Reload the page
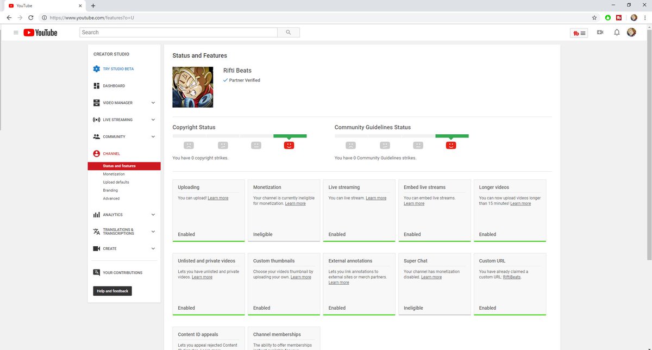 (32, 17)
